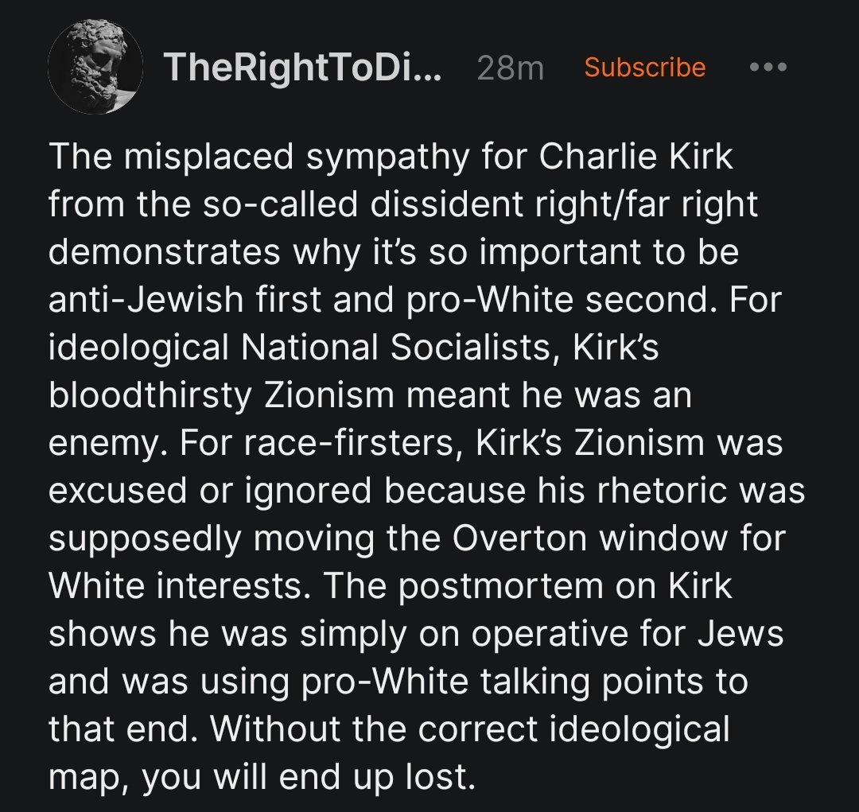Click the name 'Charlie Kirk' in the post text

pyautogui.click(x=636, y=157)
